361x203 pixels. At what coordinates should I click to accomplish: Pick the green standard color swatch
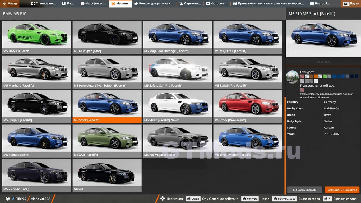[325, 76]
